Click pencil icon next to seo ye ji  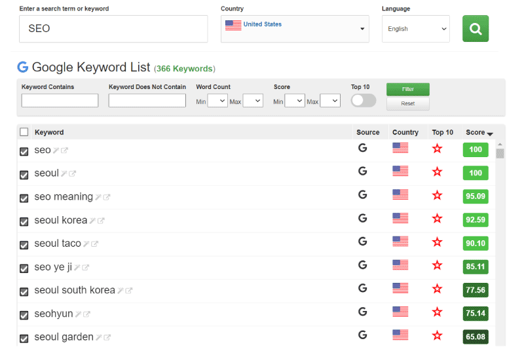pos(77,268)
